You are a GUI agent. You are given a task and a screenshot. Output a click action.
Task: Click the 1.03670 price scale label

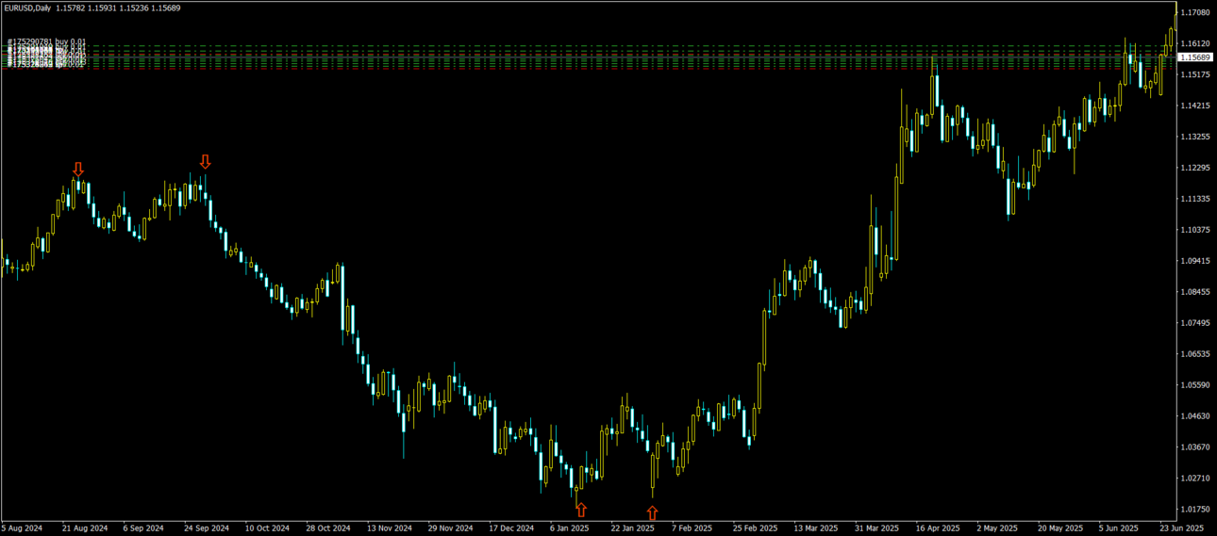pyautogui.click(x=1195, y=447)
